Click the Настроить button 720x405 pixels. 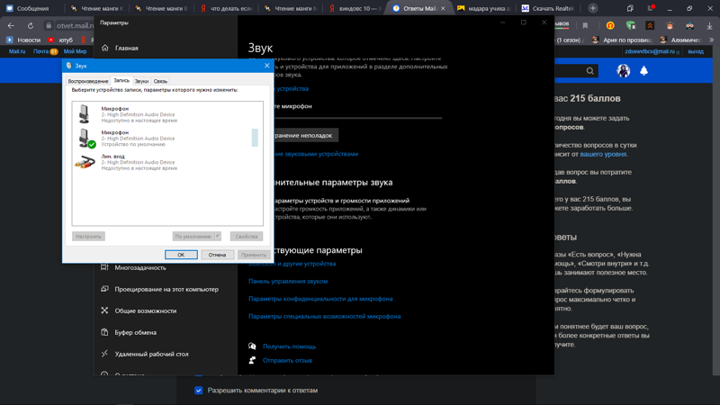pos(88,236)
